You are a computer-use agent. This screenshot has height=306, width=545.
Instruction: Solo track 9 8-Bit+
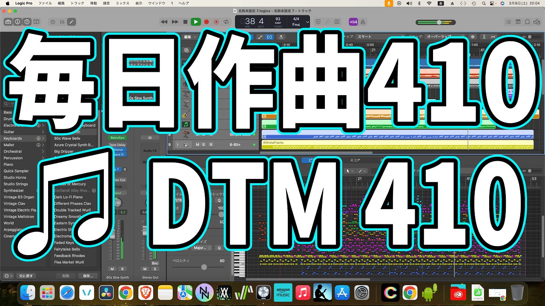pos(204,144)
